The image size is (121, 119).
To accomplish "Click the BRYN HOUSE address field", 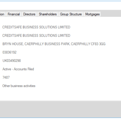I will (54, 44).
